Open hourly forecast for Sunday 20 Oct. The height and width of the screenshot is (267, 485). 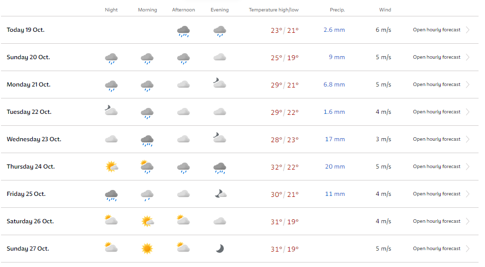click(436, 57)
